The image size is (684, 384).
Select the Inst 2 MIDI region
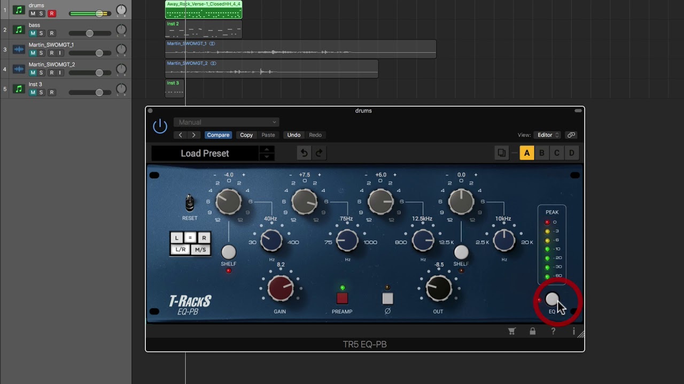click(x=204, y=29)
